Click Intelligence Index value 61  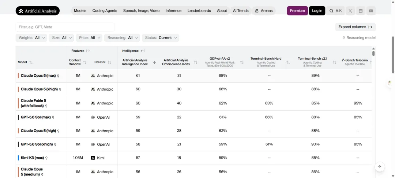click(x=138, y=76)
